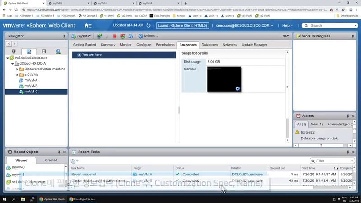
Task: Select the hx-a-ds2 alarm warning icon
Action: pyautogui.click(x=297, y=132)
